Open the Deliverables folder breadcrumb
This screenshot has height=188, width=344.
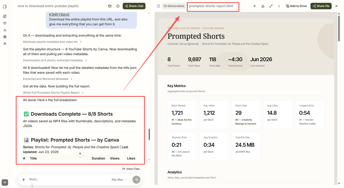pos(174,6)
